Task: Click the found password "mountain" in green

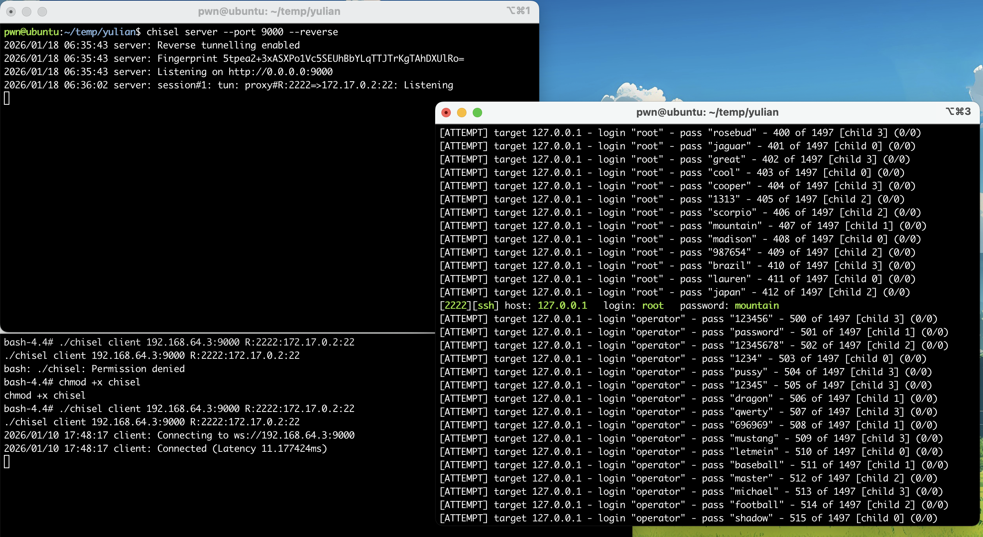Action: coord(756,306)
